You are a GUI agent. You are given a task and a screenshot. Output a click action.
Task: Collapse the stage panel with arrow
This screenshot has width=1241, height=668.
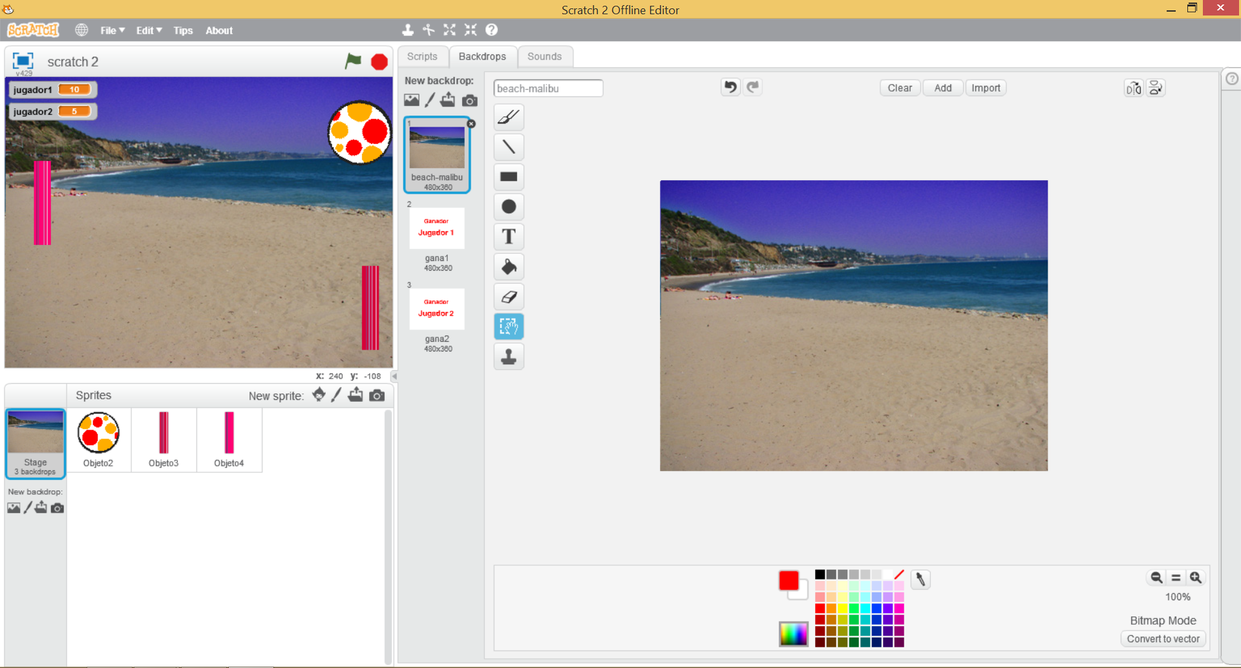point(394,376)
